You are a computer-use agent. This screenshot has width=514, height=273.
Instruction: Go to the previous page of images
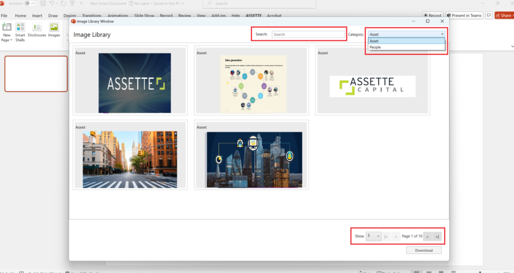[x=396, y=236]
